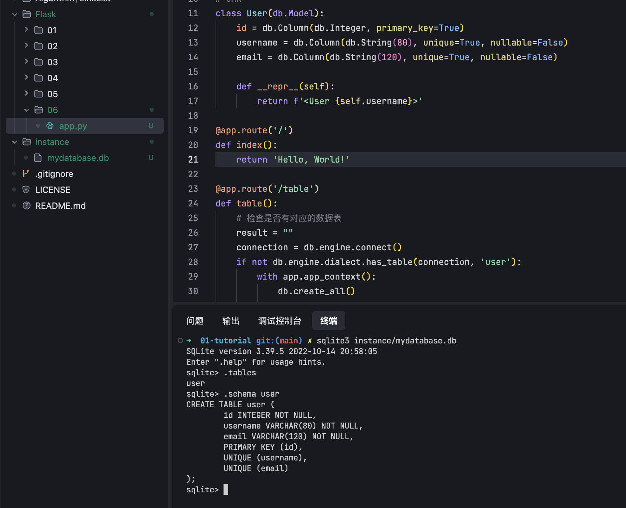Viewport: 626px width, 508px height.
Task: Click db.create_all() on line 30
Action: (x=316, y=291)
